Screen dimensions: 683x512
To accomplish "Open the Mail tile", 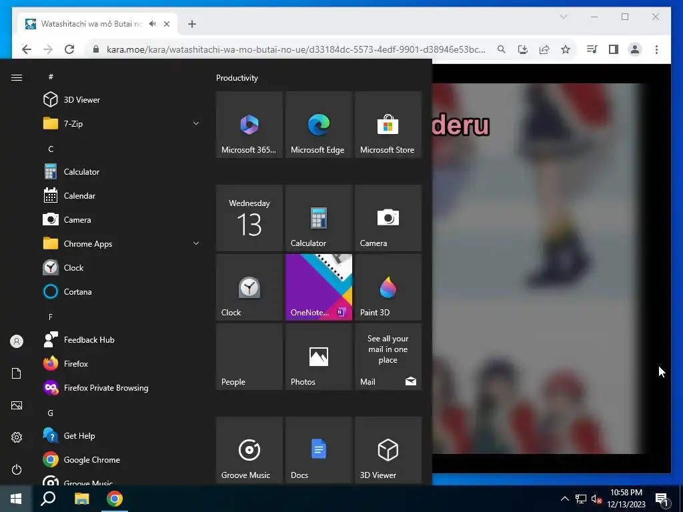I will coord(388,357).
